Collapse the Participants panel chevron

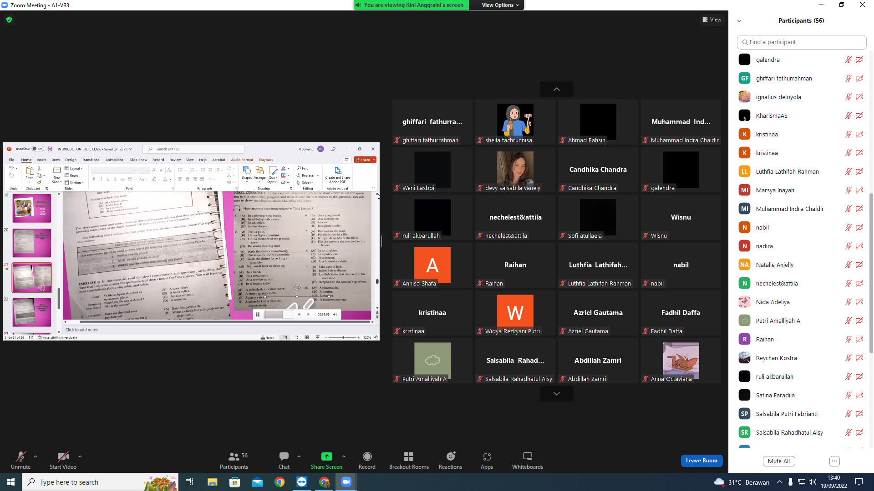tap(739, 21)
